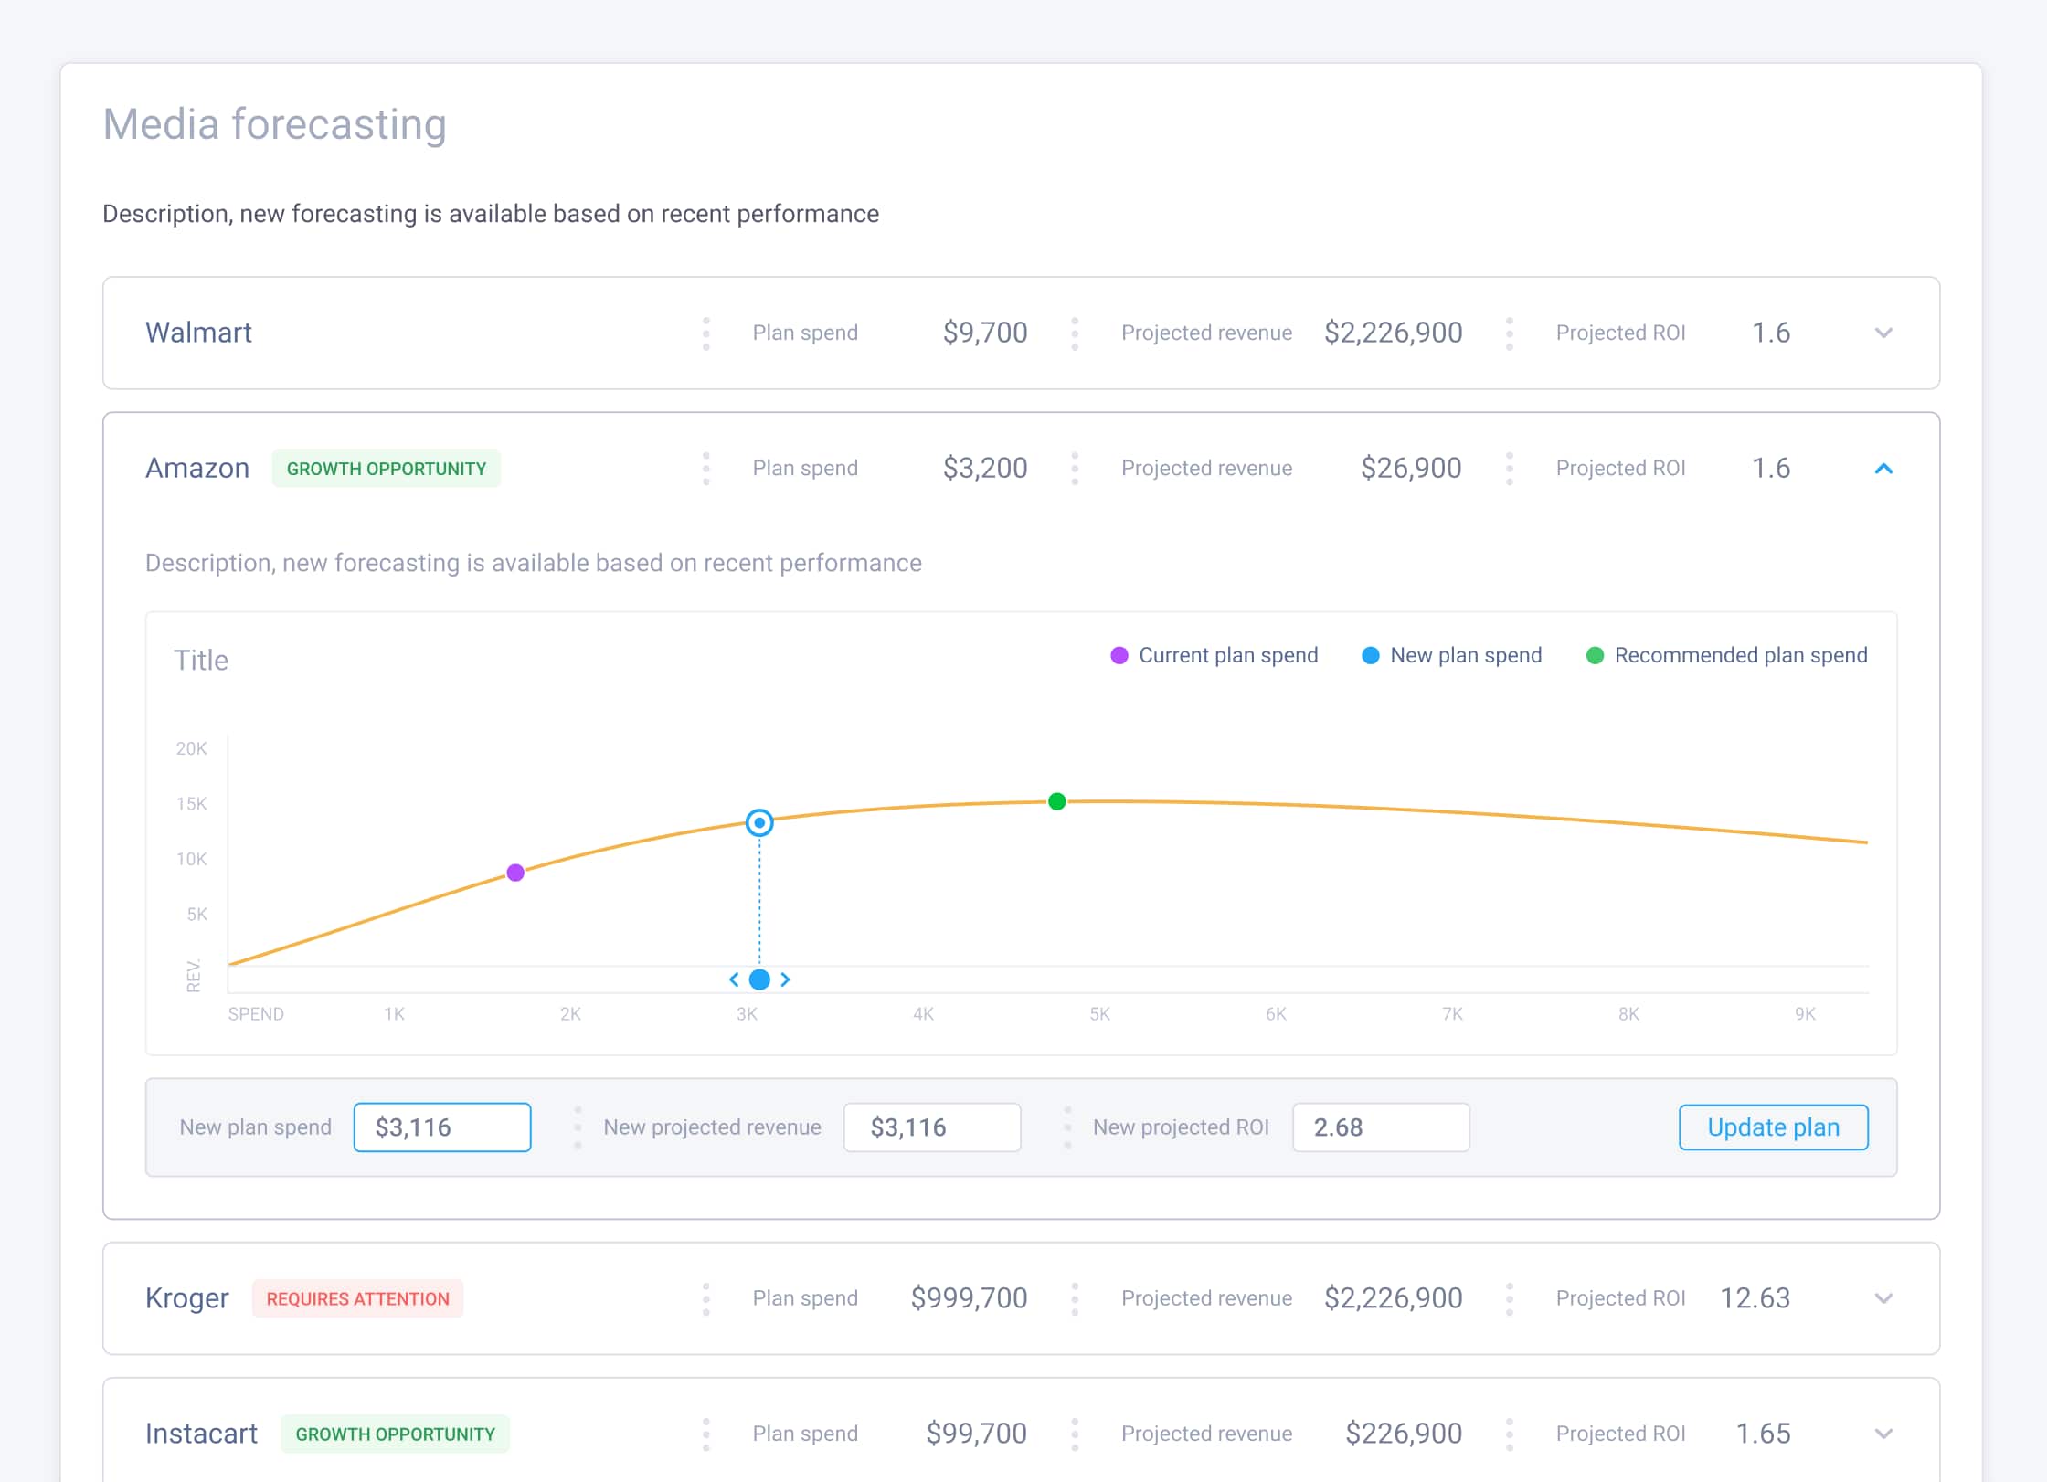
Task: Click Instacart projected revenue $226,900
Action: pos(1404,1434)
